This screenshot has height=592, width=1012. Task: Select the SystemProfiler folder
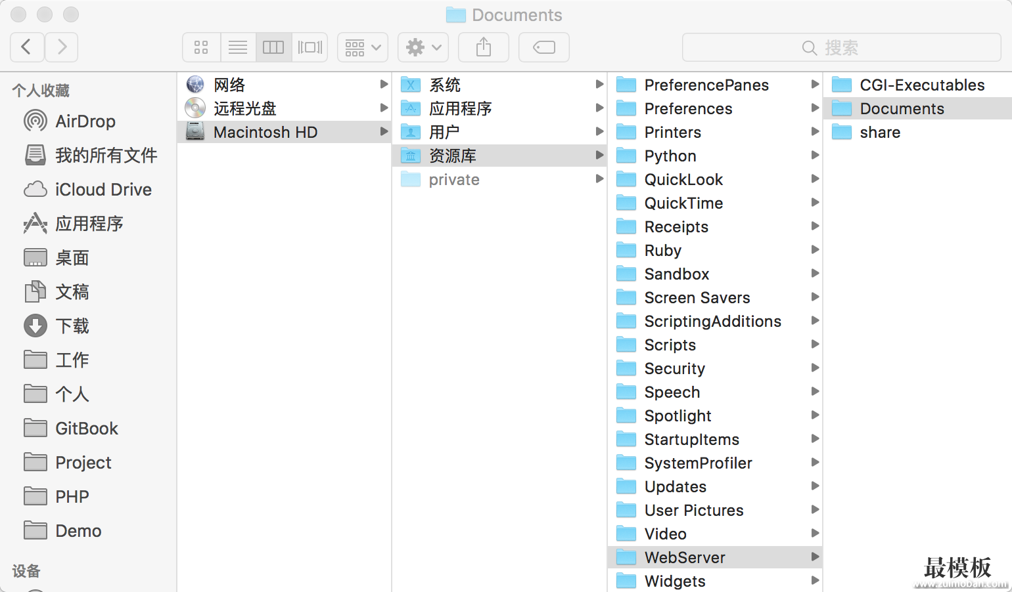pyautogui.click(x=716, y=463)
